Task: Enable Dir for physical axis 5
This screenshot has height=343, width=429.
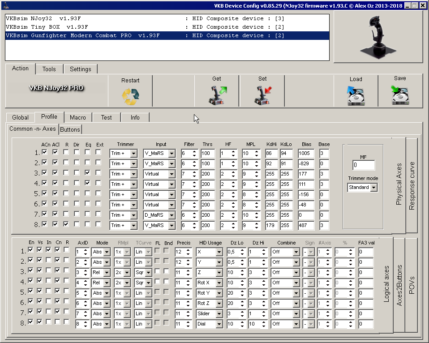Action: (77, 193)
